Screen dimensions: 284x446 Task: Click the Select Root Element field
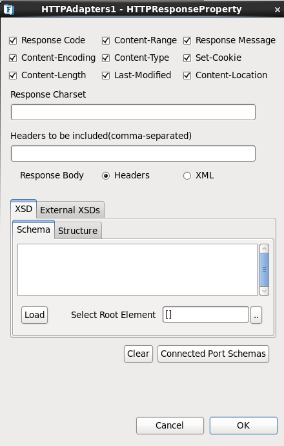coord(206,315)
